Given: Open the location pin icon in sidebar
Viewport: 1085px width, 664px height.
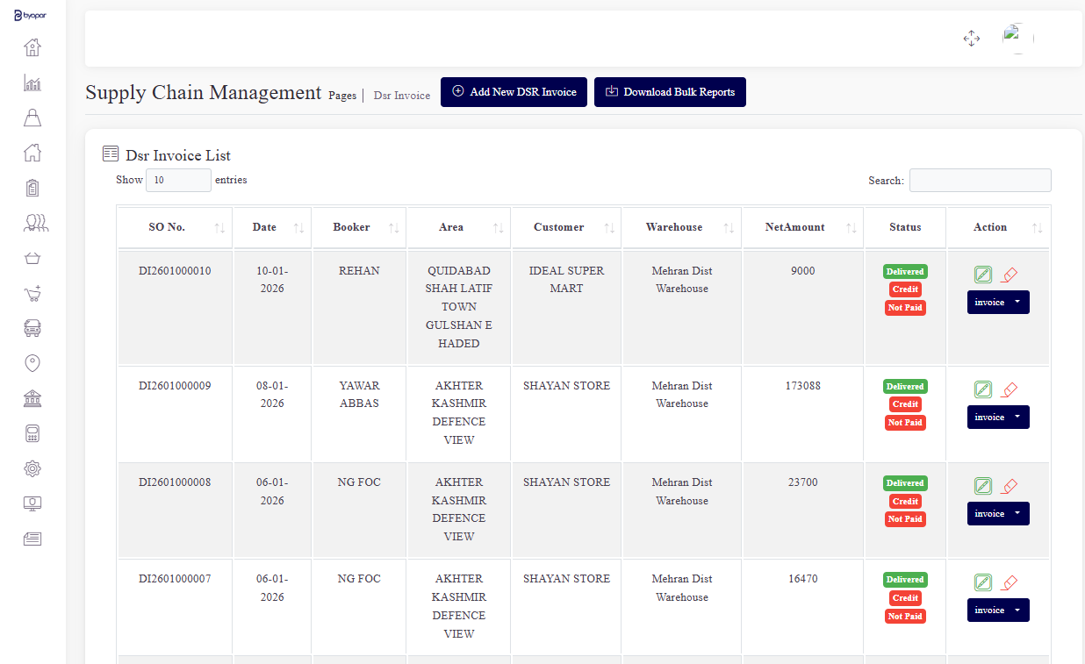Looking at the screenshot, I should 32,363.
